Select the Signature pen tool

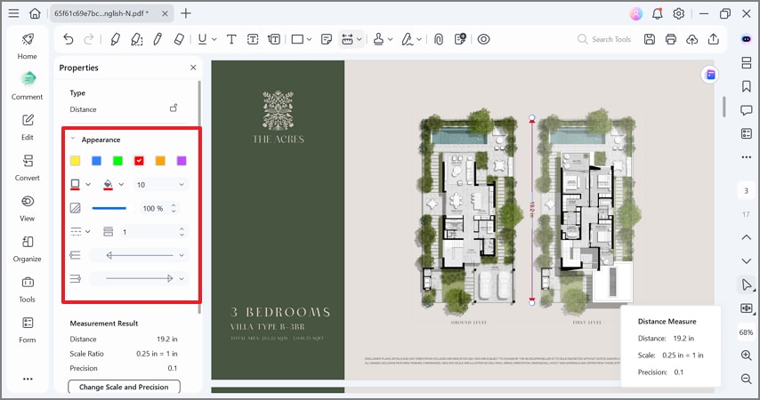tap(408, 39)
